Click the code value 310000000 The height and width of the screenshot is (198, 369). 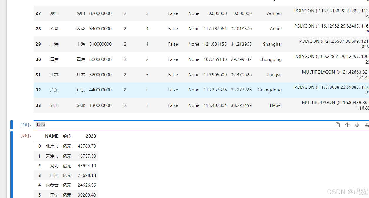click(100, 44)
